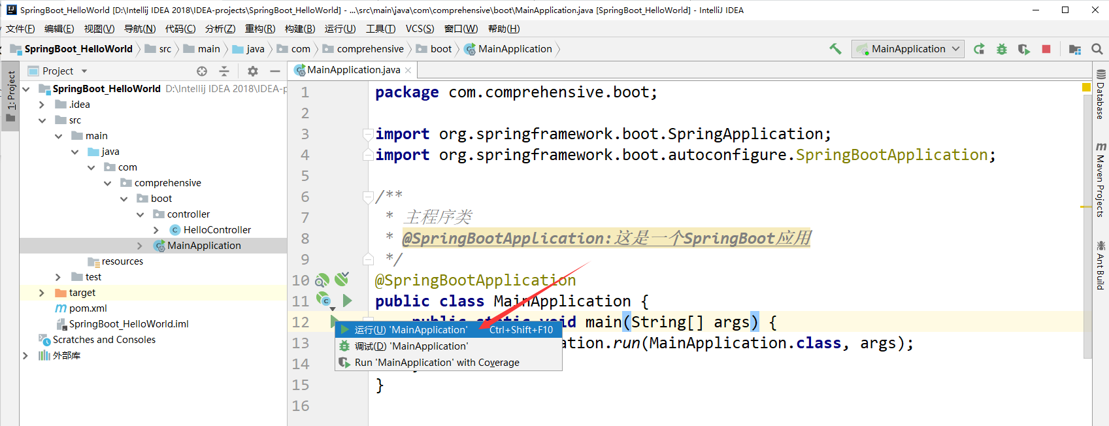Screen dimensions: 1109x426
Task: Click the Rerun MainApplication toolbar icon
Action: tap(979, 49)
